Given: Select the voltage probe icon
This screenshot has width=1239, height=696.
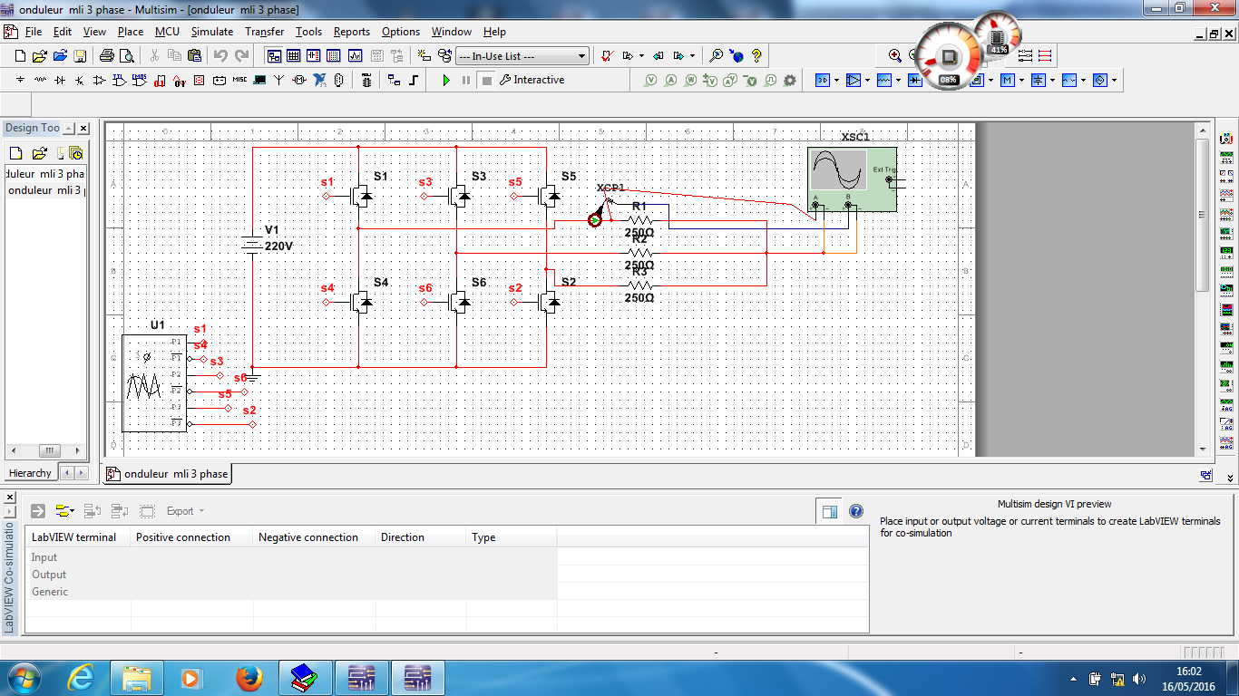Looking at the screenshot, I should coord(650,80).
